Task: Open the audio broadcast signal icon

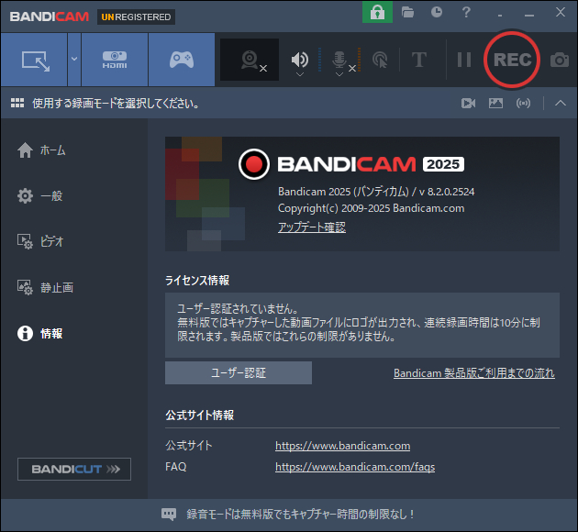Action: (x=523, y=103)
